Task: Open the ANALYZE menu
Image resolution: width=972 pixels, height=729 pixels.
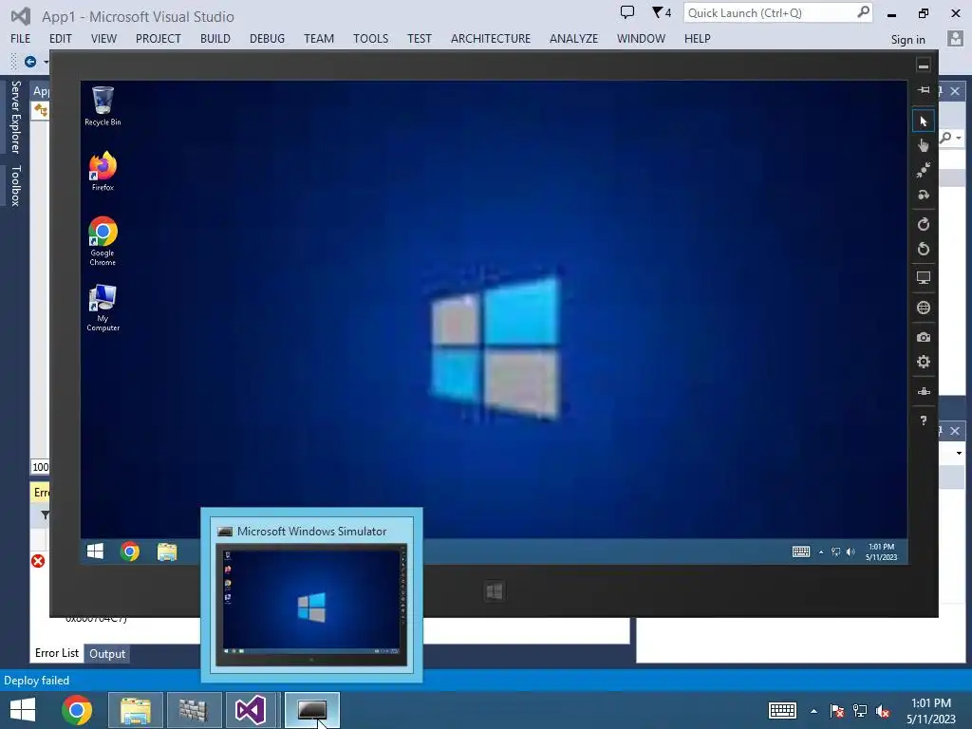Action: coord(573,38)
